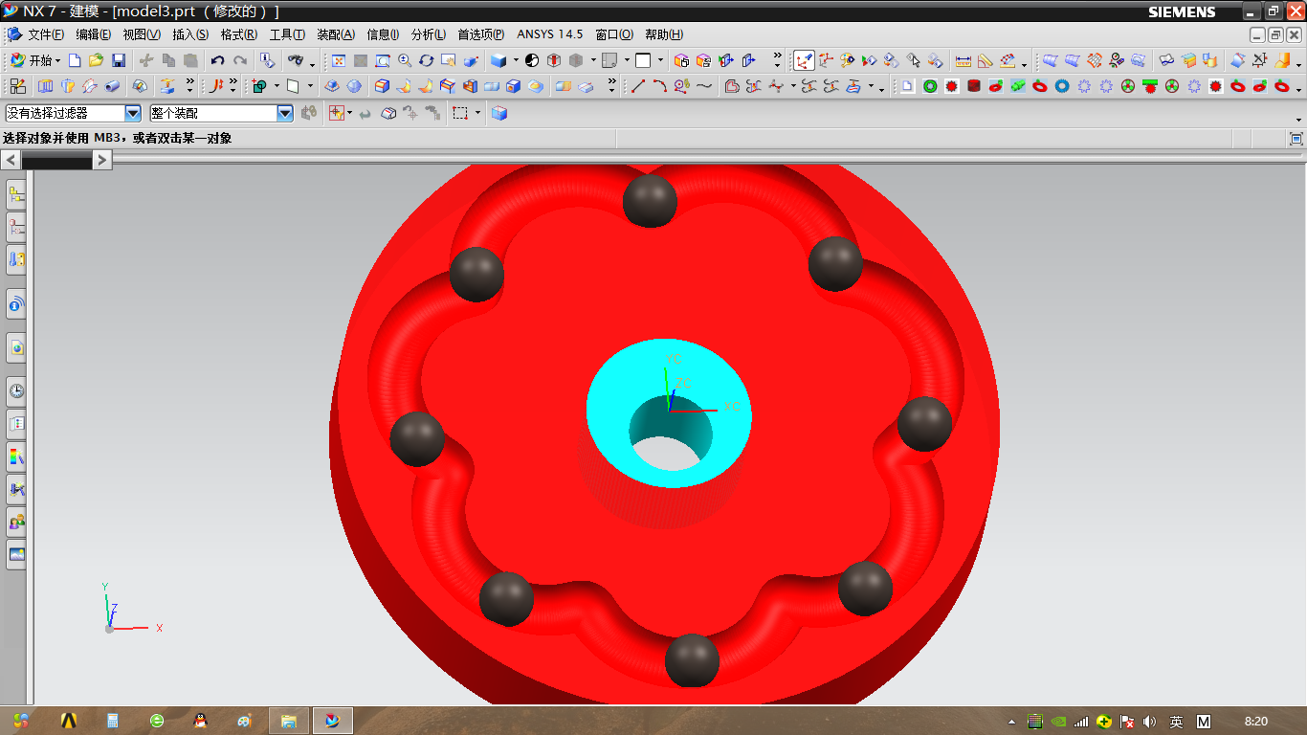Click the volume speaker tray icon
1307x735 pixels.
point(1148,722)
